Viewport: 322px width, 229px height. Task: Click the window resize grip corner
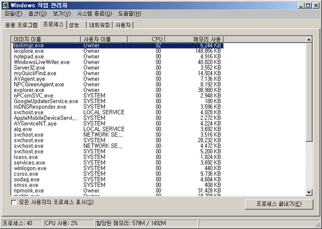pos(318,224)
